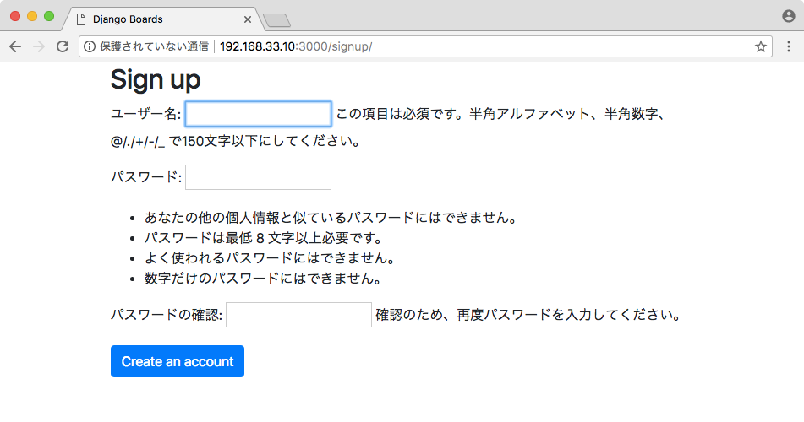Viewport: 804px width, 422px height.
Task: Click the red window close button
Action: (x=15, y=16)
